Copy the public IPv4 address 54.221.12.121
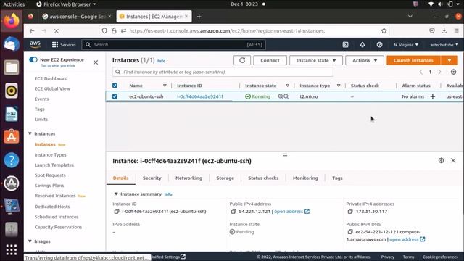This screenshot has height=261, width=464. [233, 211]
